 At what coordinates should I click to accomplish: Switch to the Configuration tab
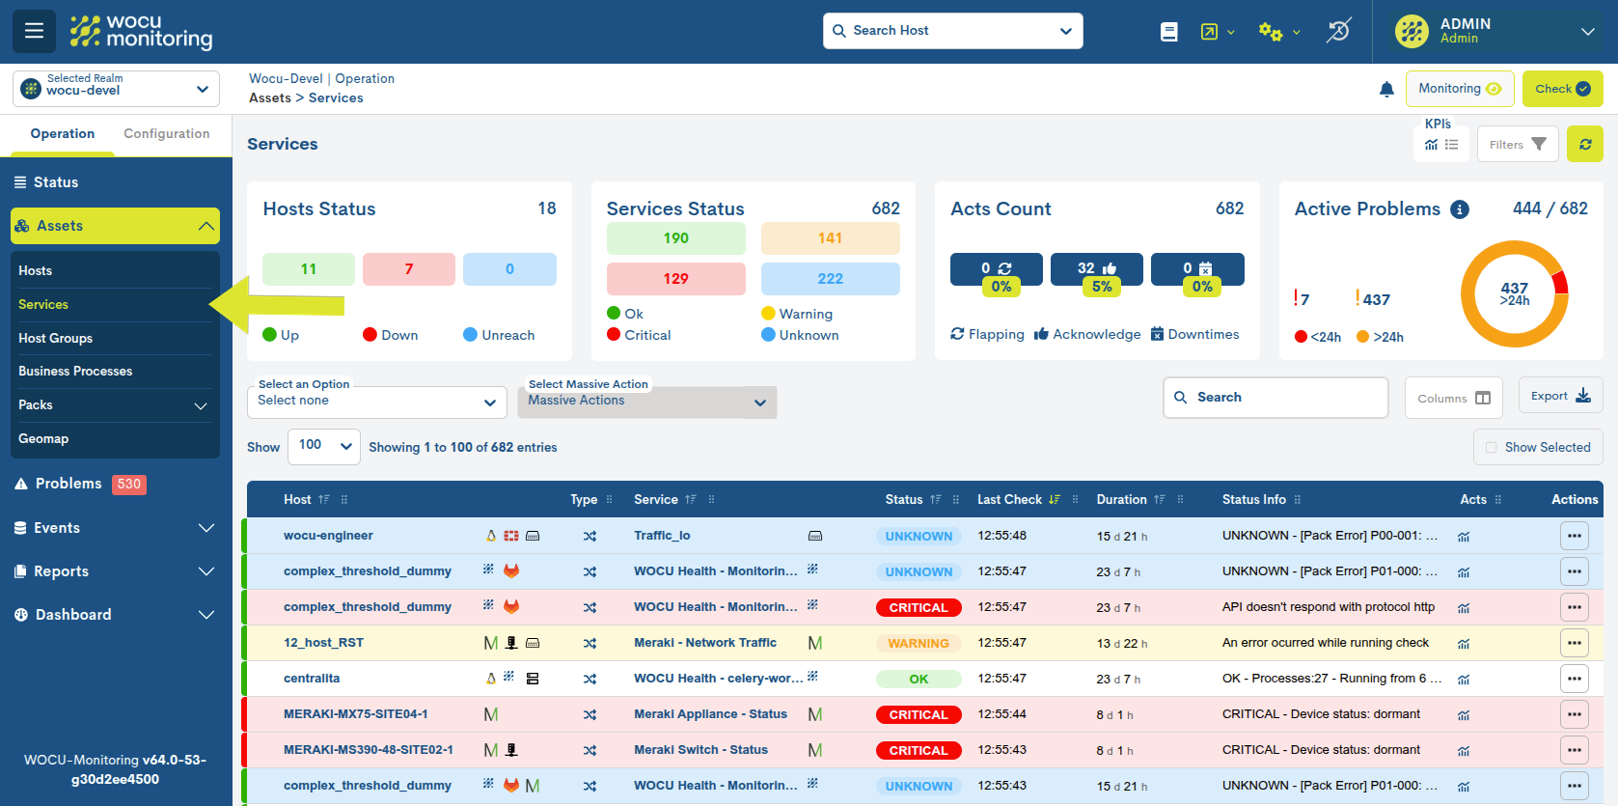coord(167,134)
